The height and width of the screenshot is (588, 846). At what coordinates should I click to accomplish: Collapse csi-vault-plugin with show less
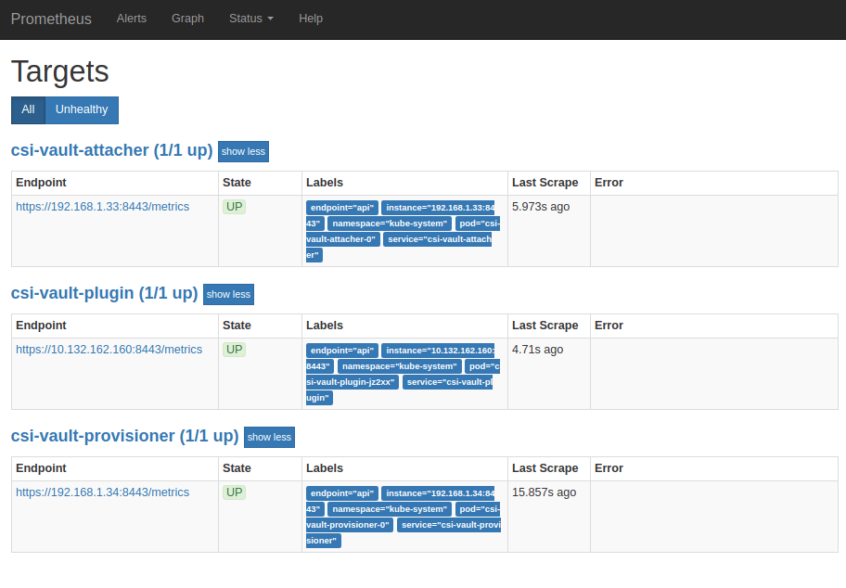pos(228,295)
